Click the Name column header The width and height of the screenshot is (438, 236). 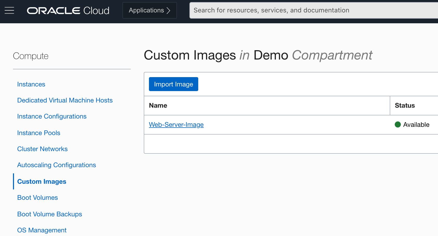(x=158, y=106)
